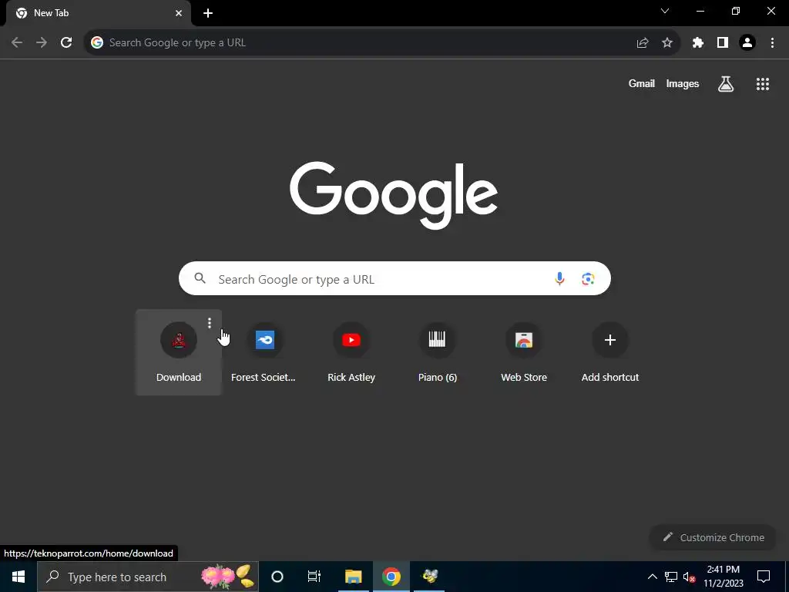
Task: Click the Google logo
Action: click(x=394, y=195)
